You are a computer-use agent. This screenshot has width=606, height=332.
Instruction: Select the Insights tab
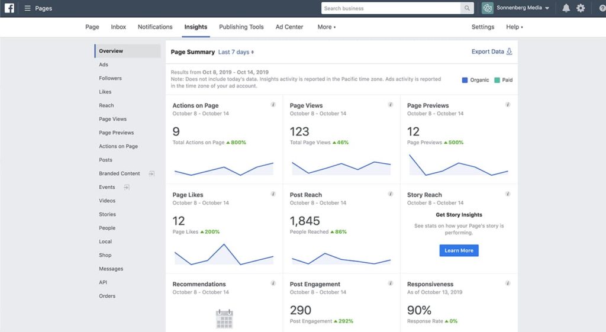(x=195, y=27)
